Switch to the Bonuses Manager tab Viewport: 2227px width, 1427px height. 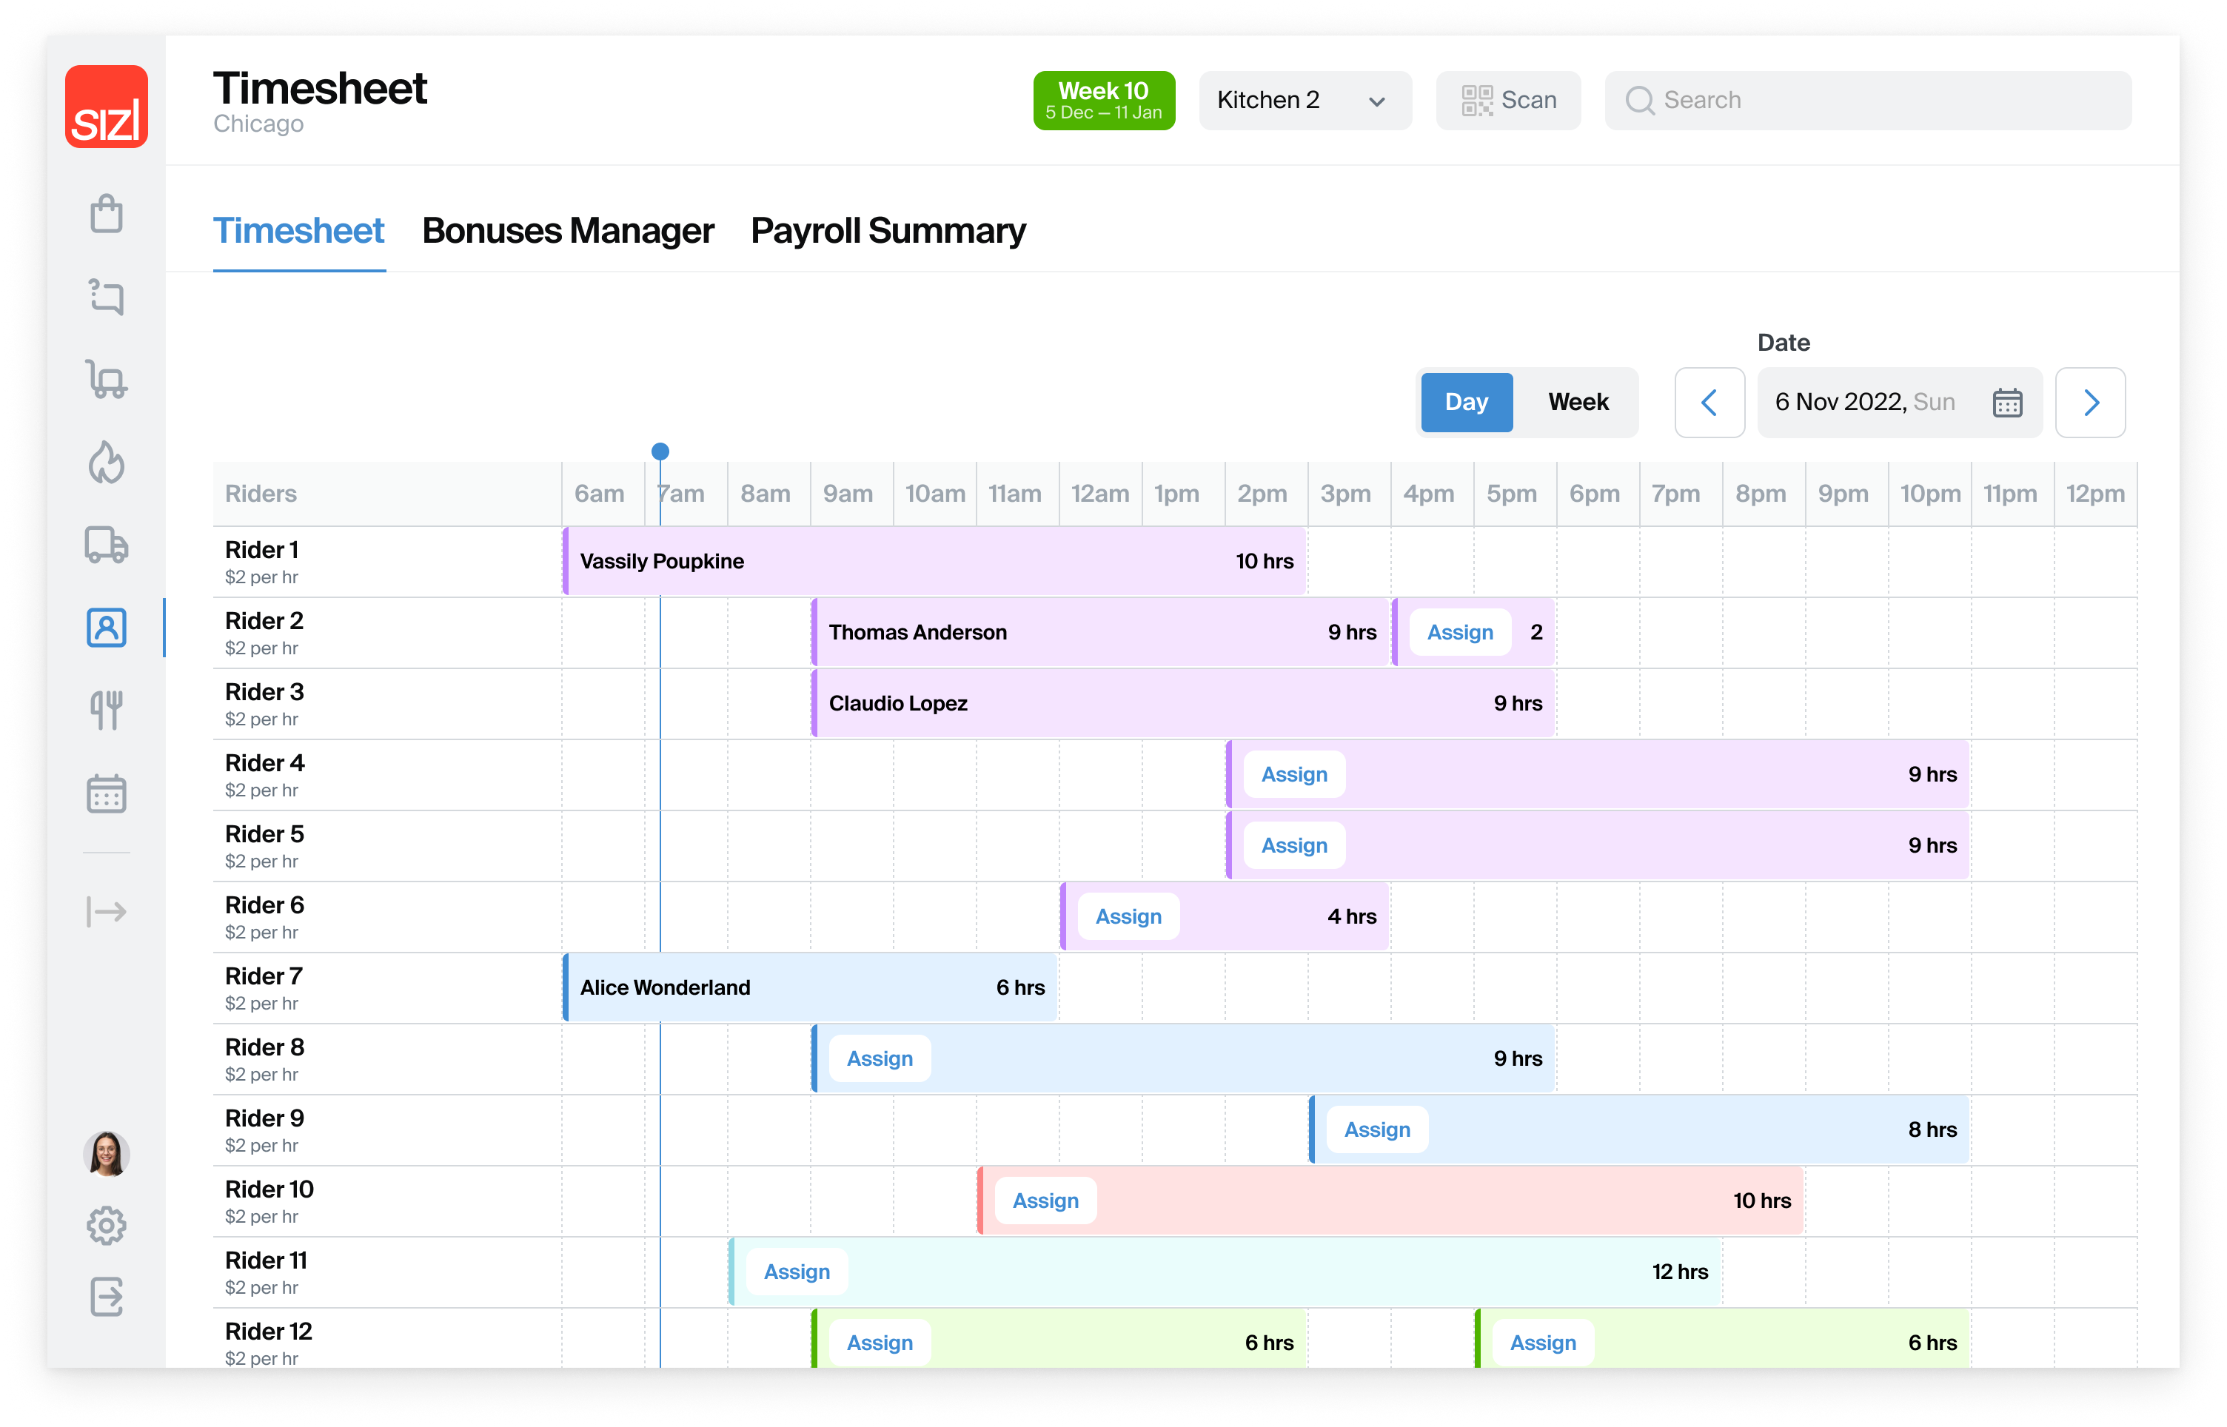(567, 231)
